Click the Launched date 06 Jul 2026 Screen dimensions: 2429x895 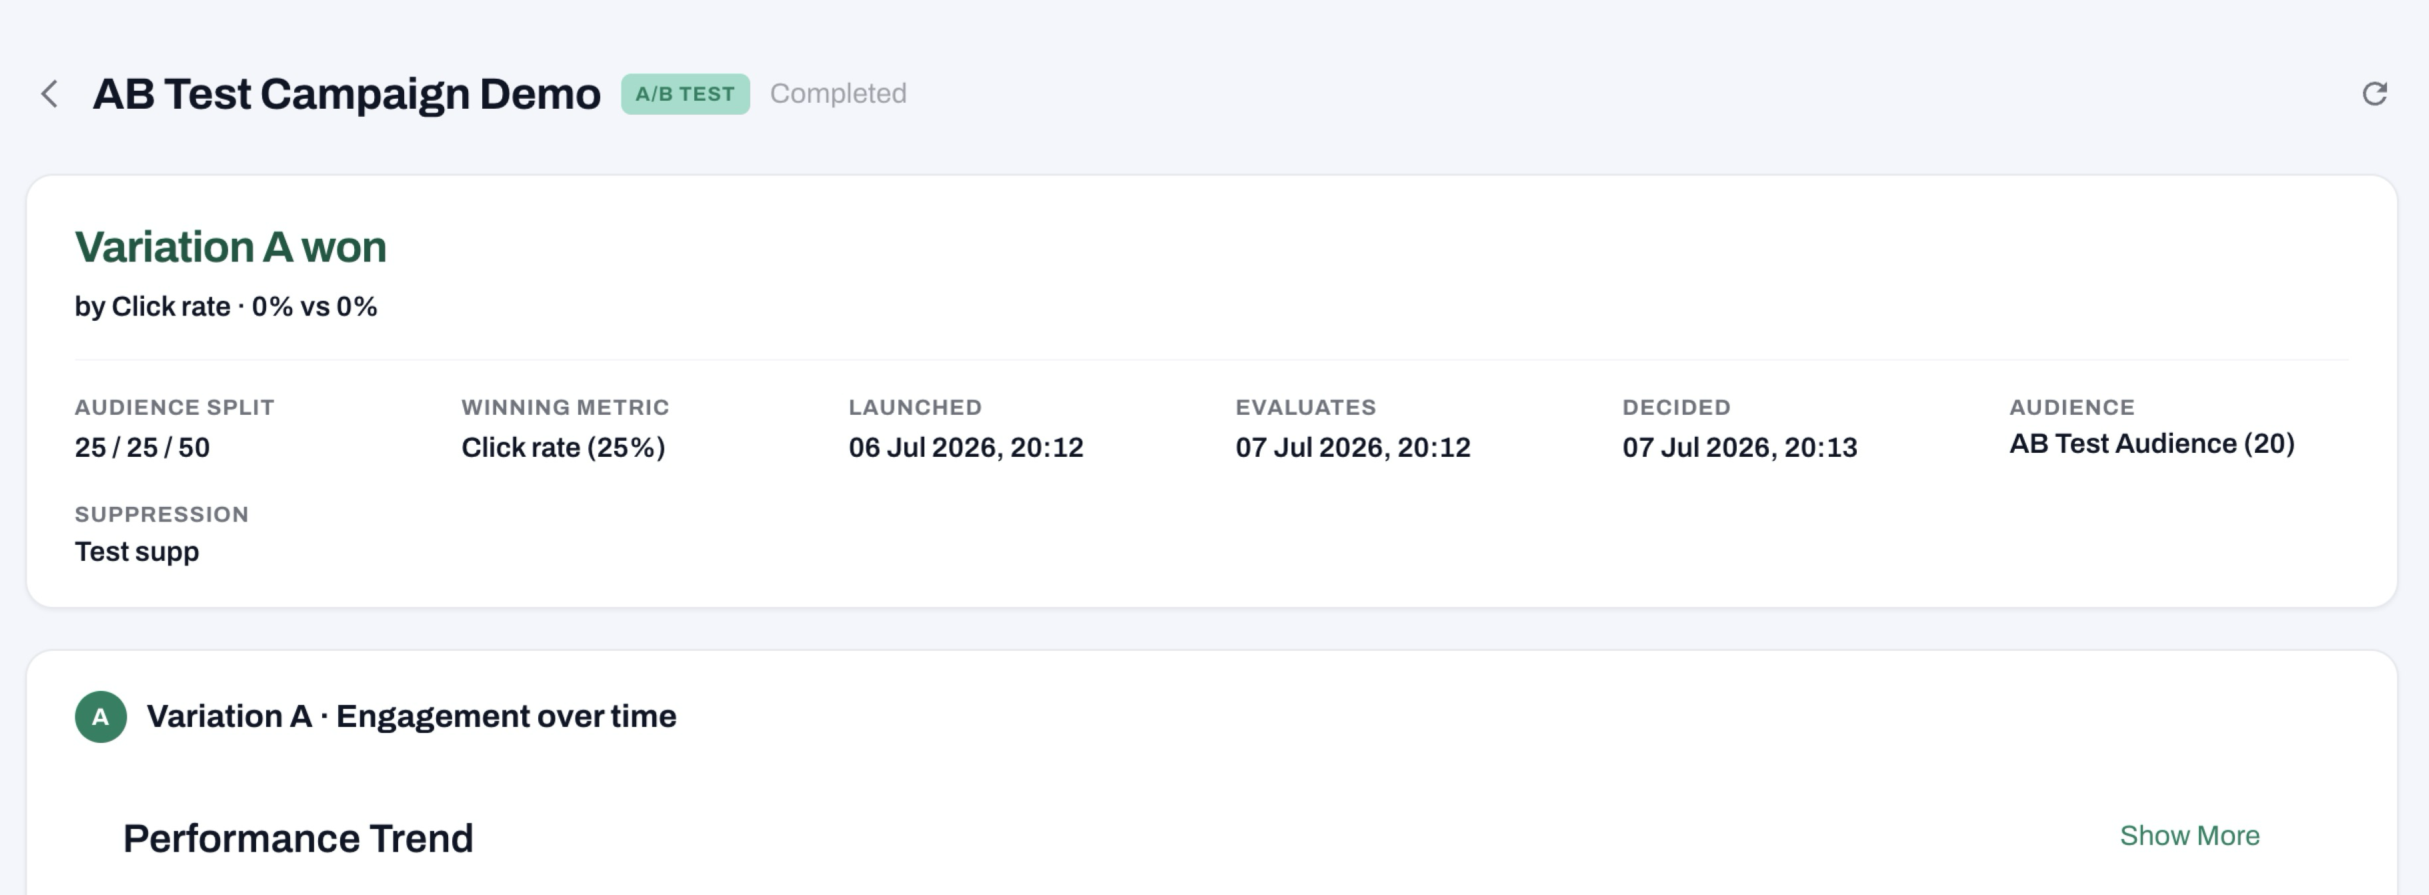966,447
